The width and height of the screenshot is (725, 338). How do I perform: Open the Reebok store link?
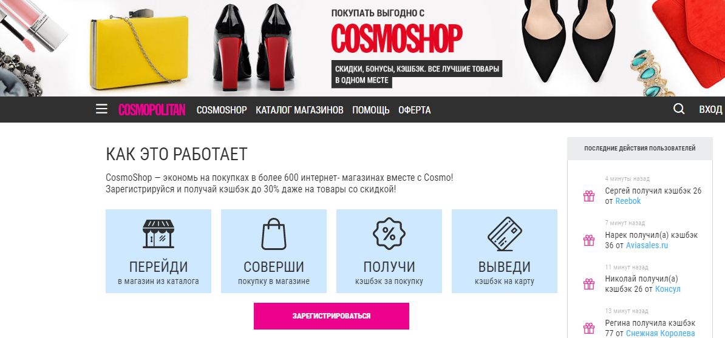(628, 201)
